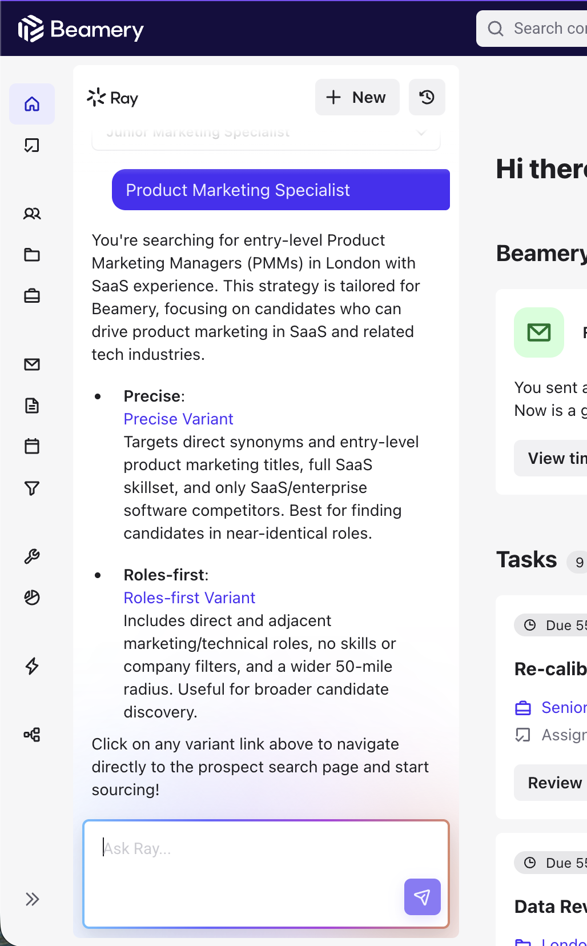Open Ray chat history
This screenshot has width=587, height=946.
pyautogui.click(x=427, y=97)
